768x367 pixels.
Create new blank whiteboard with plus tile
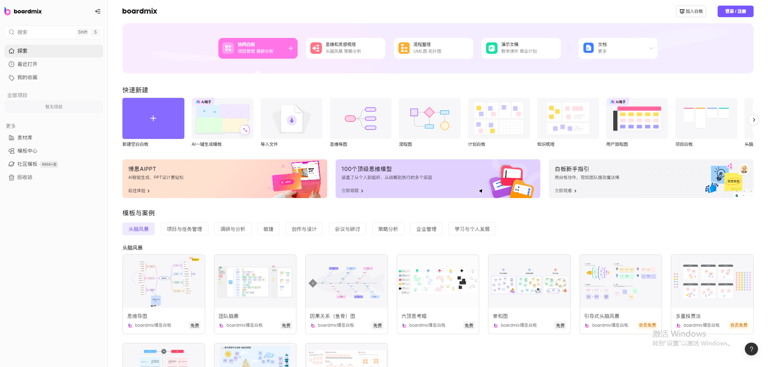[x=153, y=119]
